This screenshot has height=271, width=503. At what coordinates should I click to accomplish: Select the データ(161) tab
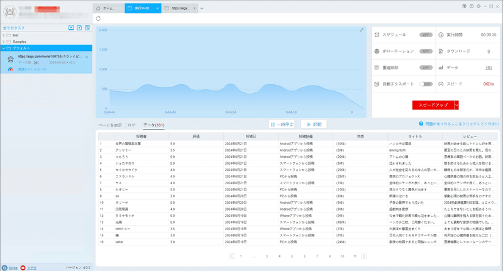click(x=153, y=125)
